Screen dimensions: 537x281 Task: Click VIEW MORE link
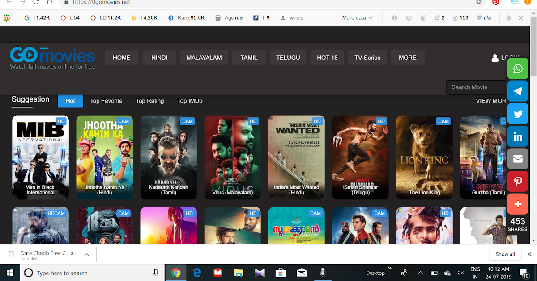tap(490, 101)
